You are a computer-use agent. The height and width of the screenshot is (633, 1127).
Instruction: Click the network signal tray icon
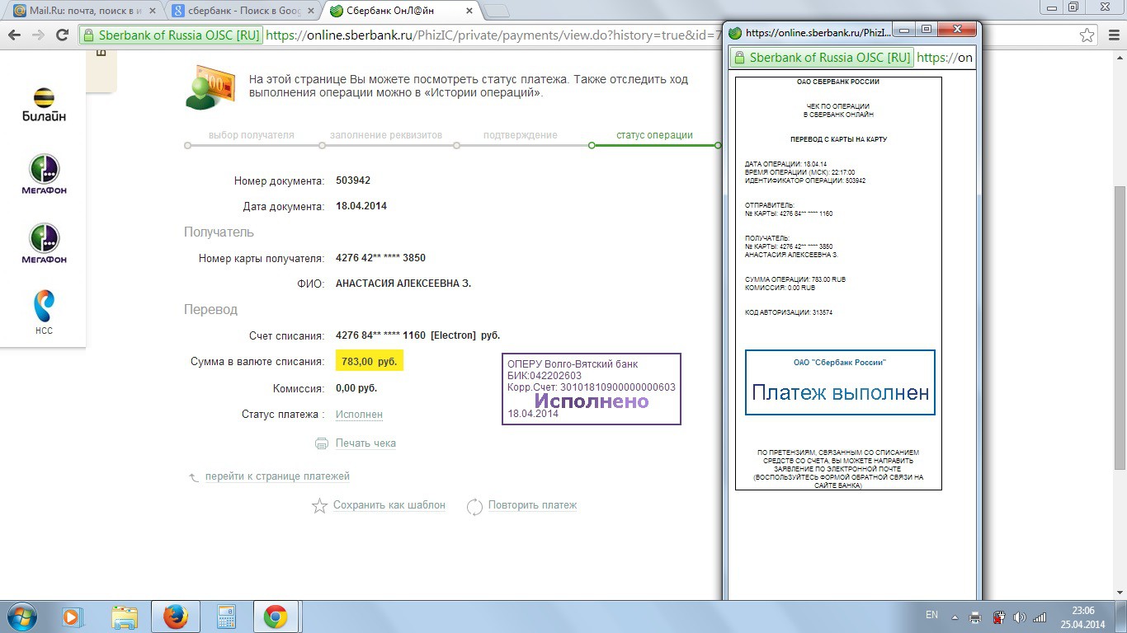[x=1040, y=617]
